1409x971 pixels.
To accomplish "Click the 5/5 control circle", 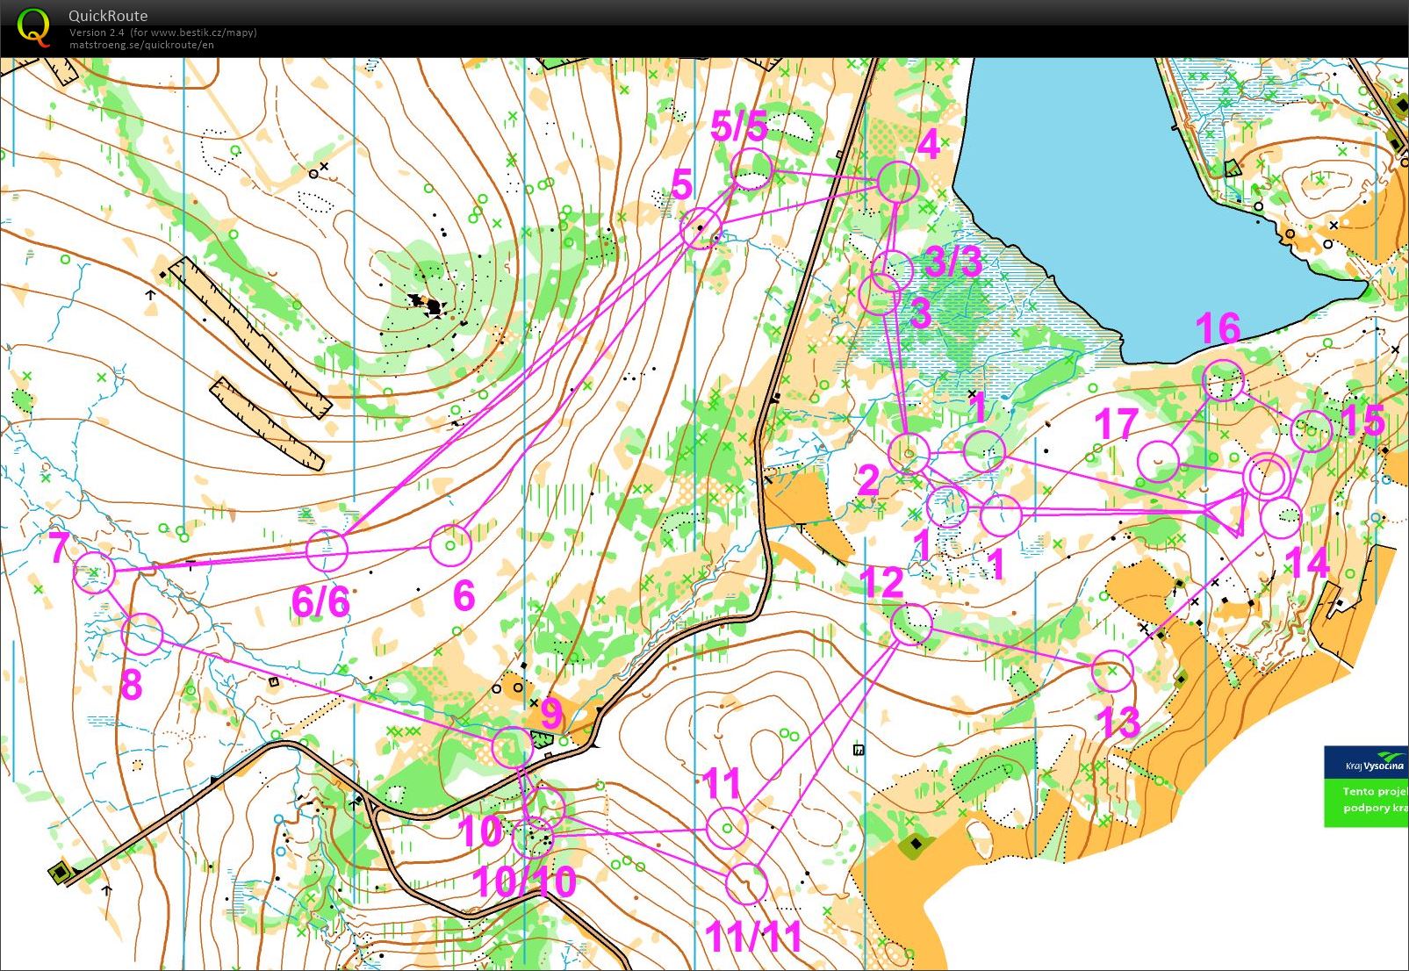I will [x=751, y=169].
